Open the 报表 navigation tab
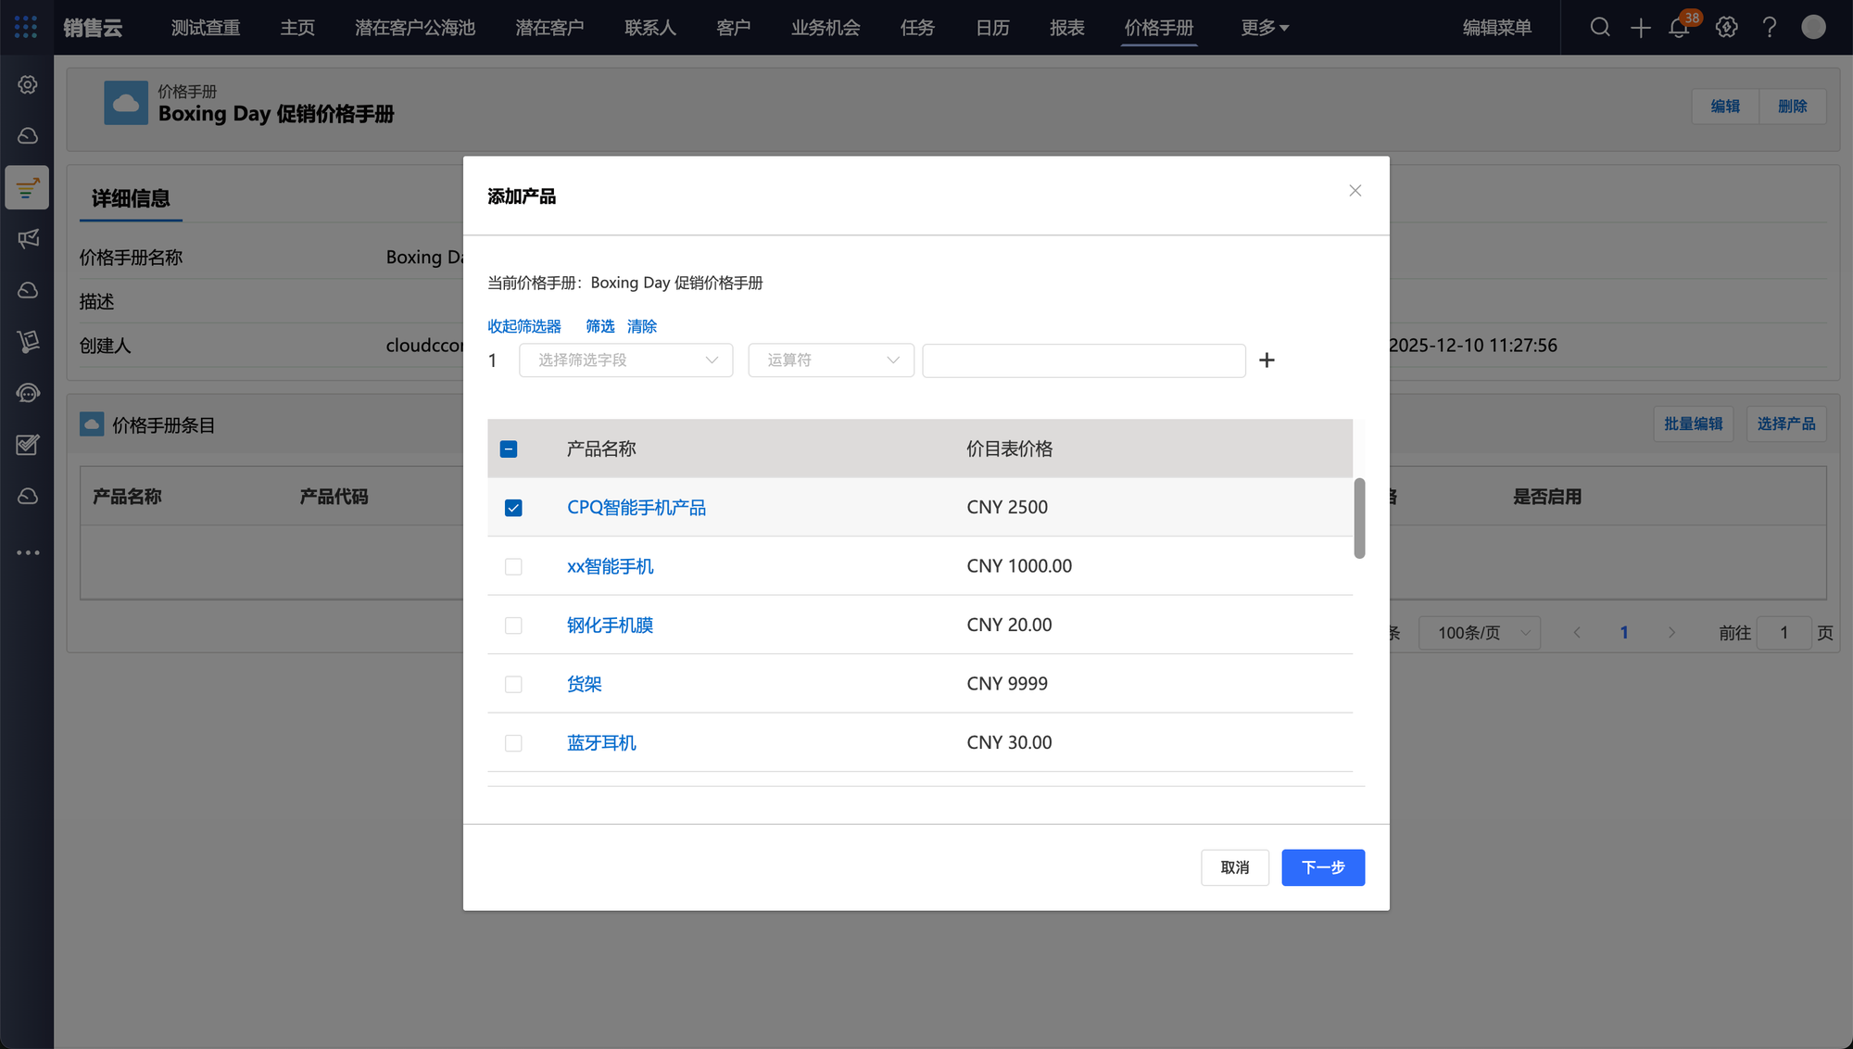Screen dimensions: 1853x1049 (1067, 28)
